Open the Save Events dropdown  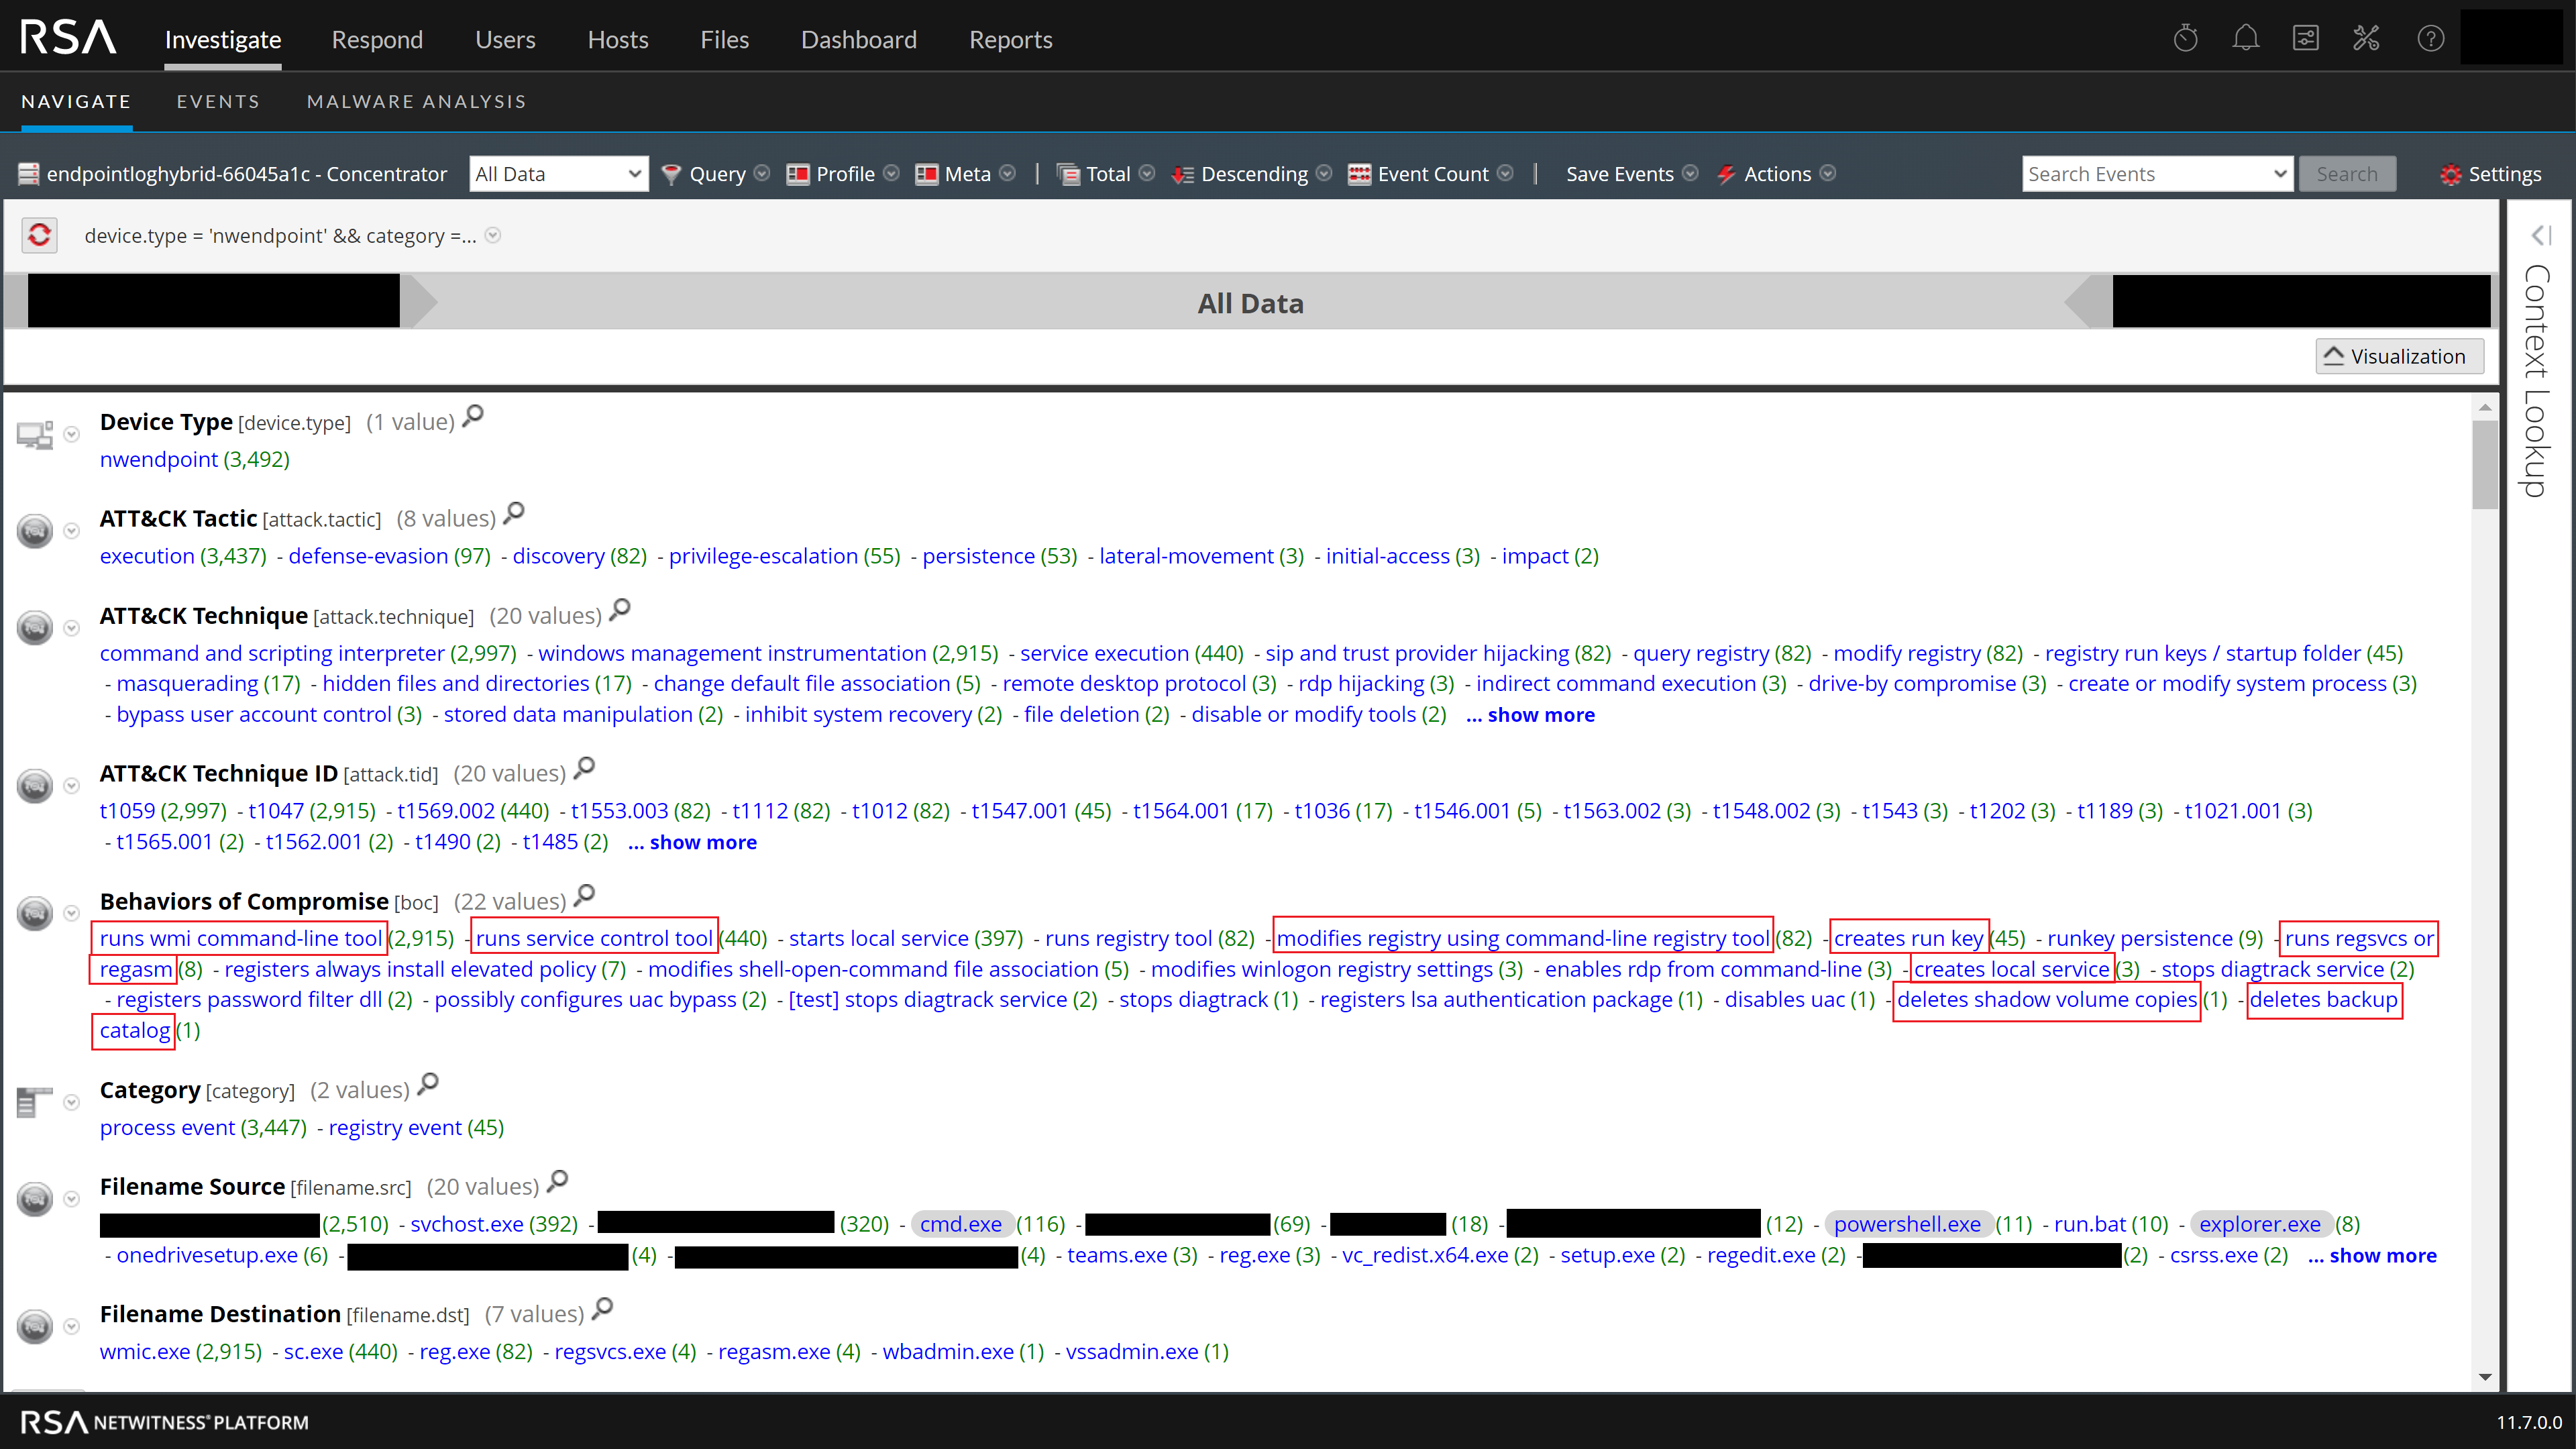(1690, 173)
